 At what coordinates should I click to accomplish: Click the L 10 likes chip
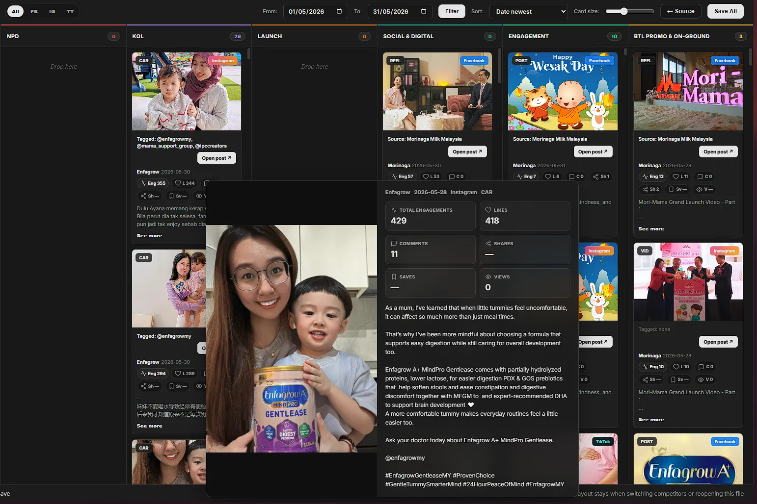pos(681,367)
